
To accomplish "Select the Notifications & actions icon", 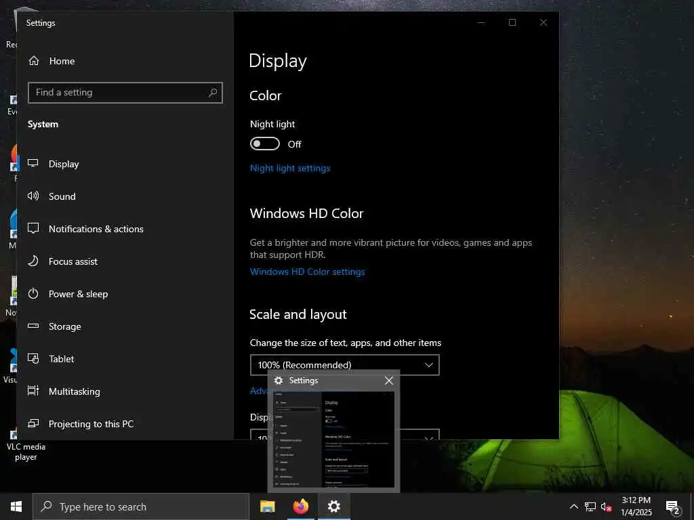I will [x=33, y=228].
